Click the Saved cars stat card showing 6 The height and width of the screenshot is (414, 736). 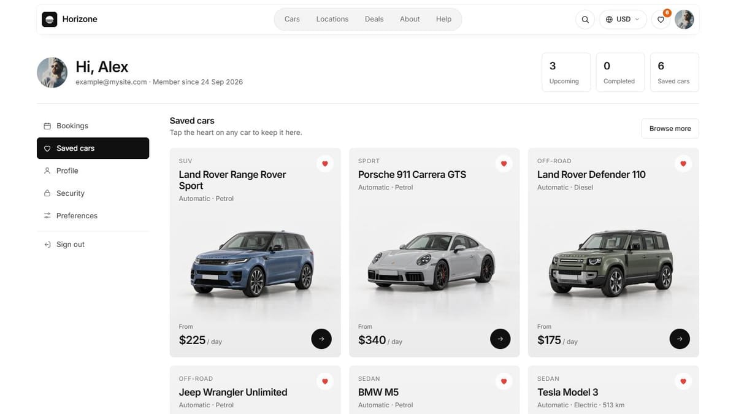(674, 72)
